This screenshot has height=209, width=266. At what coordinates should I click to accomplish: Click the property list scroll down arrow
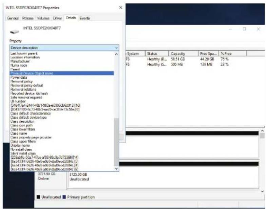pyautogui.click(x=116, y=169)
